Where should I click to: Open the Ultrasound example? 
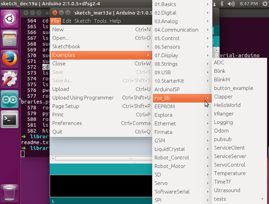click(239, 191)
